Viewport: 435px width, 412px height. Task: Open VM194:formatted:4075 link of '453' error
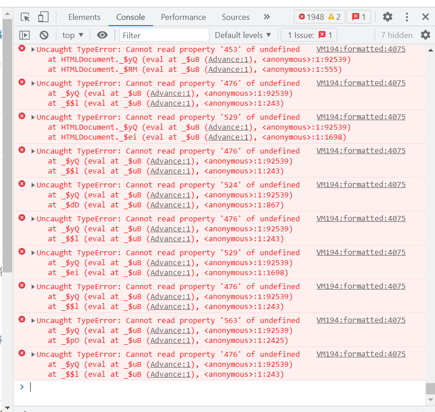coord(361,49)
